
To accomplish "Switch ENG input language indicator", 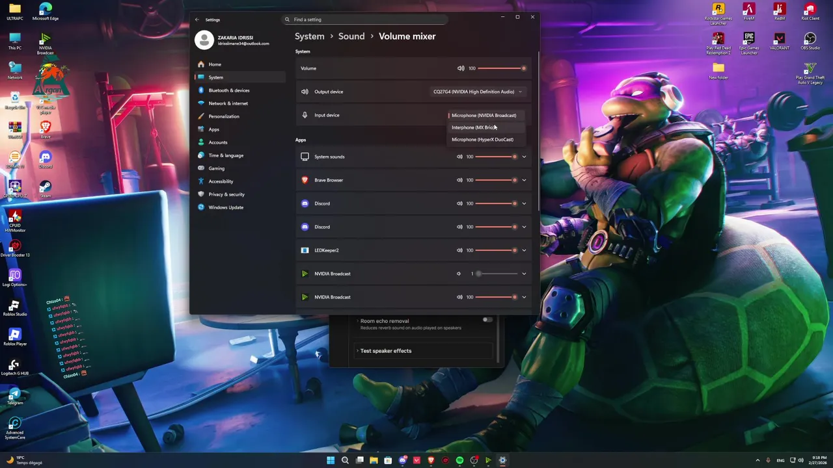I will 780,460.
